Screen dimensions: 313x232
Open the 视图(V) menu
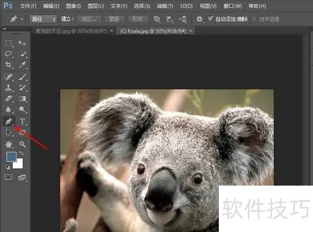[208, 6]
